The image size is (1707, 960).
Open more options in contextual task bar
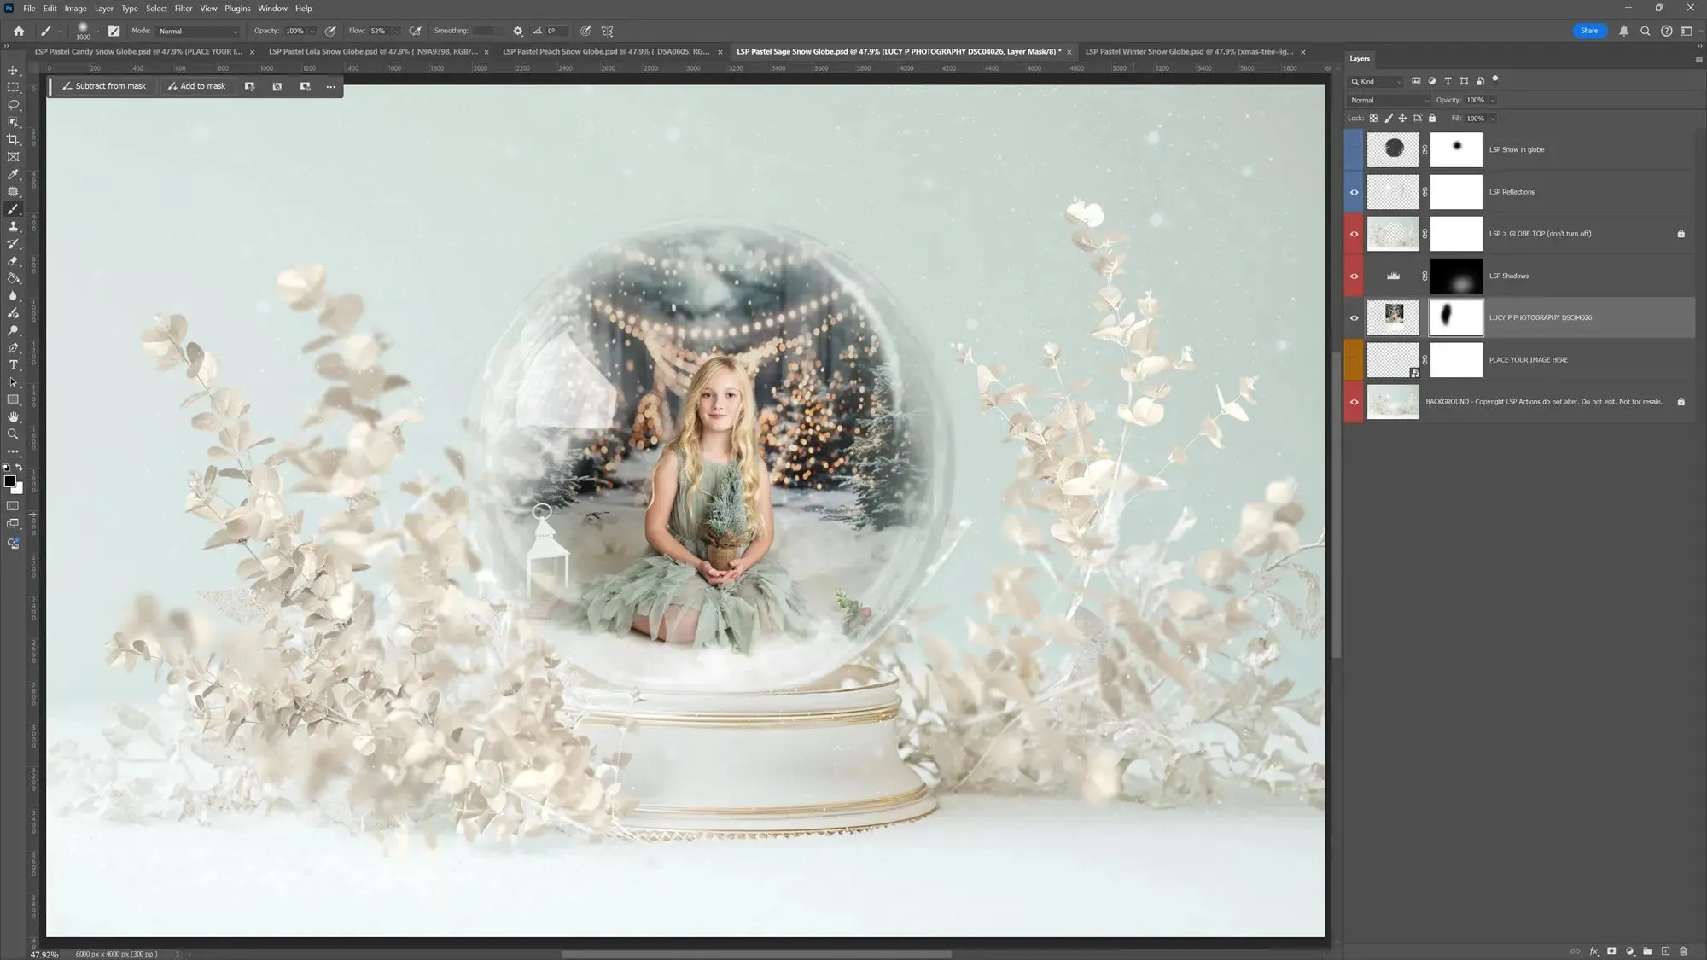click(x=331, y=86)
